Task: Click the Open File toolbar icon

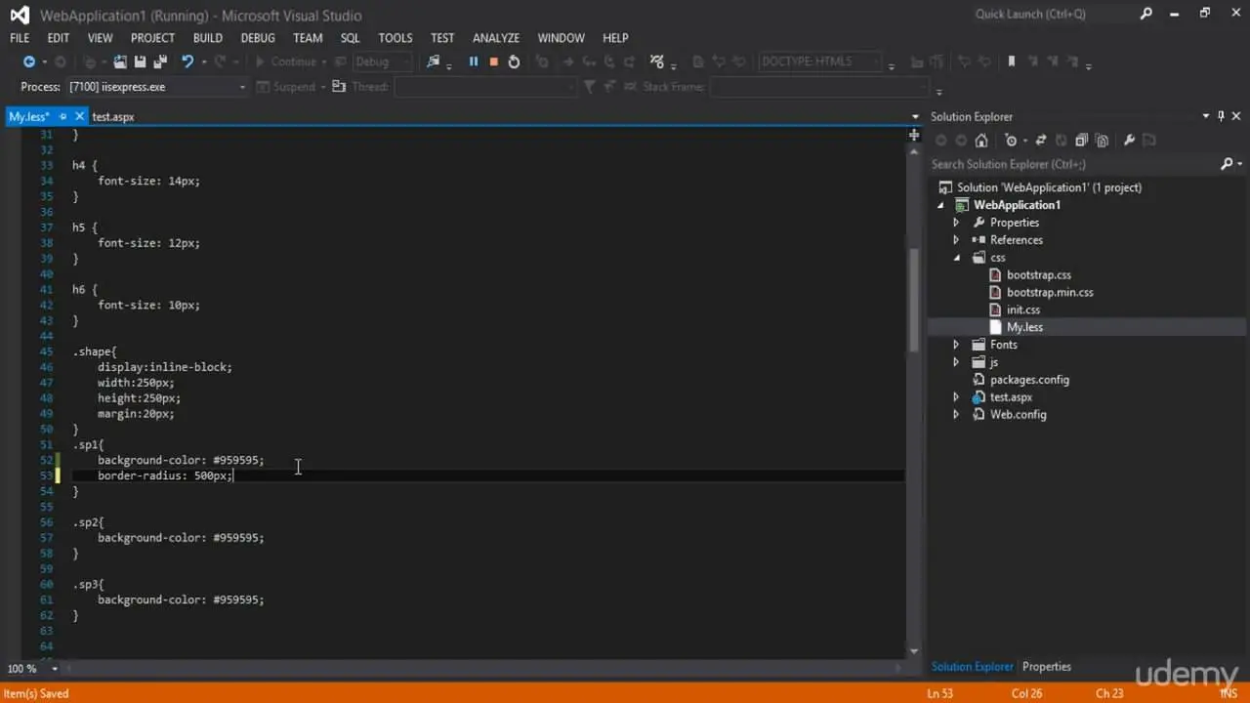Action: (120, 62)
